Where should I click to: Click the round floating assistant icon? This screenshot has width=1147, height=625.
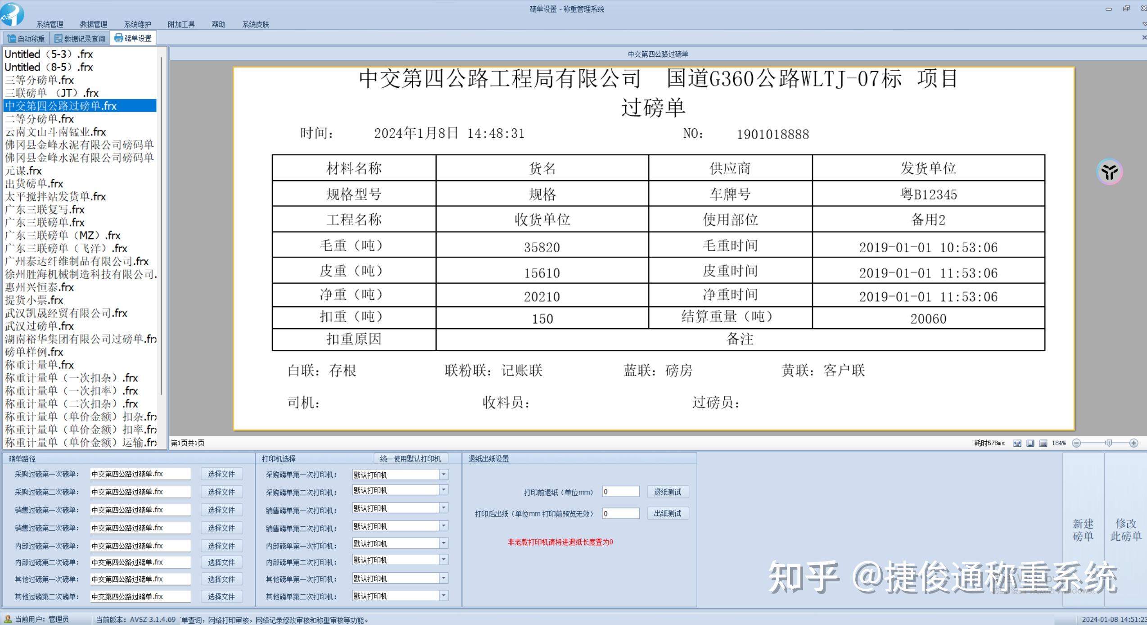click(1110, 172)
